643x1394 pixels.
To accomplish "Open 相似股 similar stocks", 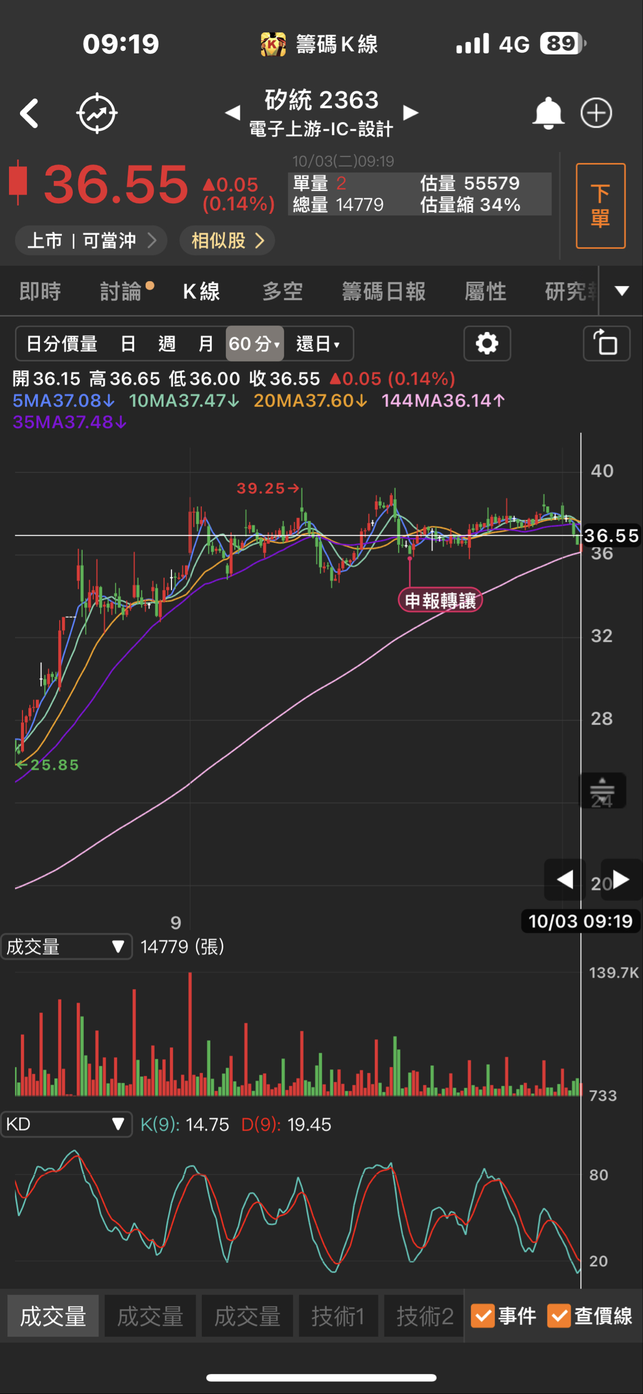I will click(227, 240).
